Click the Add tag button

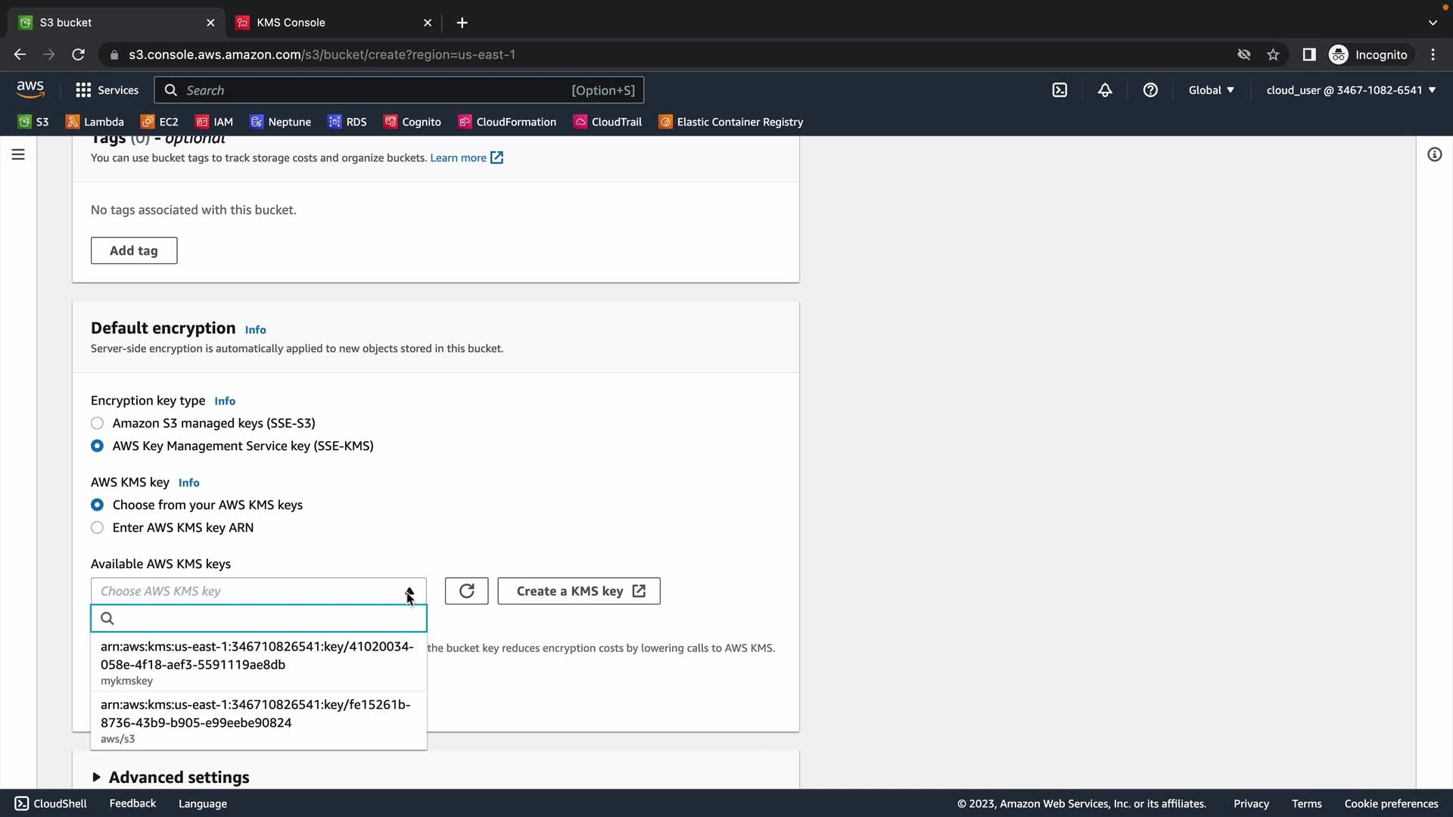click(x=134, y=250)
